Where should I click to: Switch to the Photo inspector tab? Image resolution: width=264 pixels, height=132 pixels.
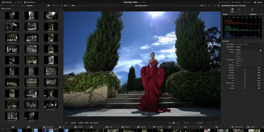tap(239, 10)
